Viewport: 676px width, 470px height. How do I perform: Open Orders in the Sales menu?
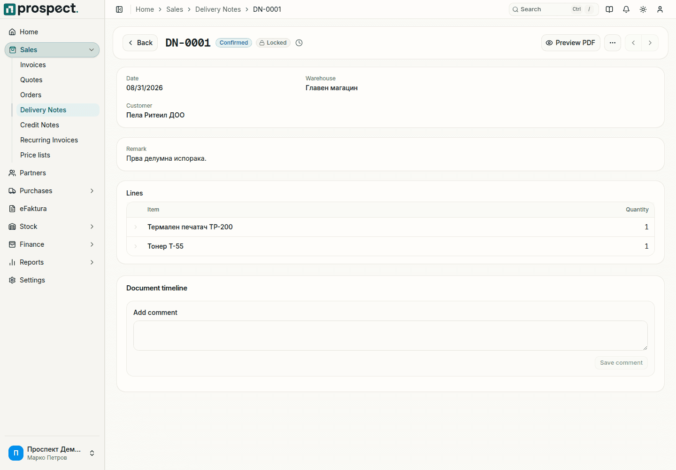pos(58,95)
